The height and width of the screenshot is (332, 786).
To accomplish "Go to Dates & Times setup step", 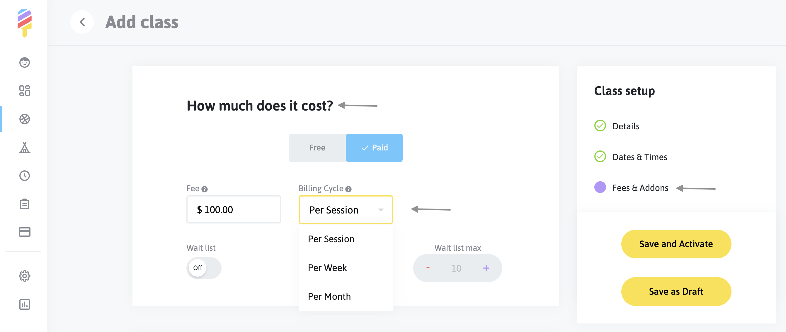I will click(x=639, y=157).
